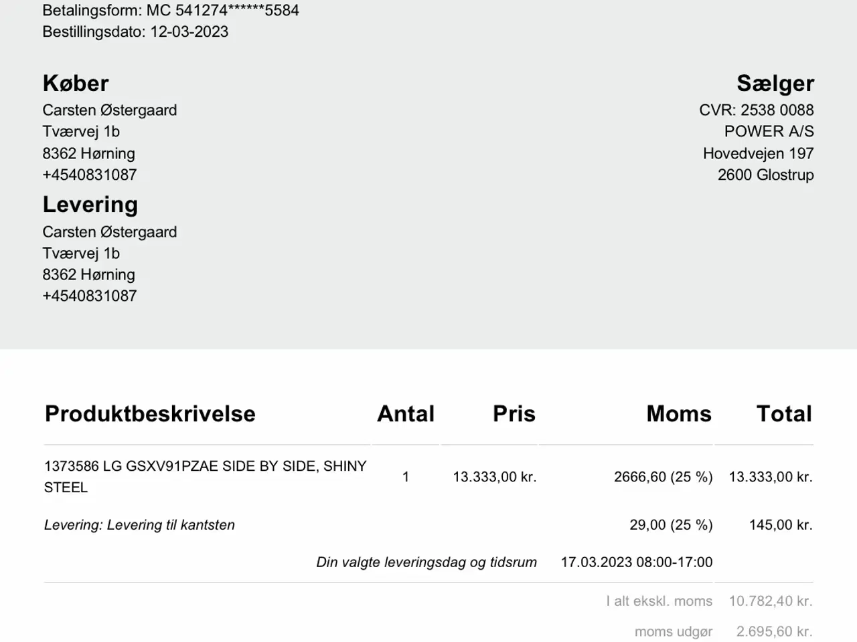Click the delivery time 17.03.2023 08:00-17:00
The height and width of the screenshot is (642, 857).
tap(636, 562)
